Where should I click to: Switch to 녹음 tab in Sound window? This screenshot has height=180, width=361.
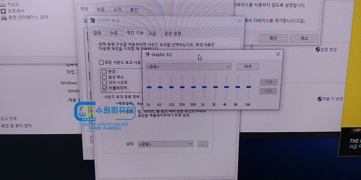101,9
